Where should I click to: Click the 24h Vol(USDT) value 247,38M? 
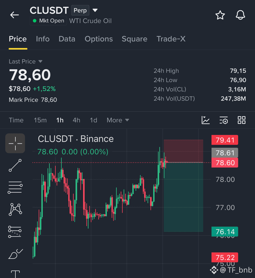pyautogui.click(x=233, y=98)
